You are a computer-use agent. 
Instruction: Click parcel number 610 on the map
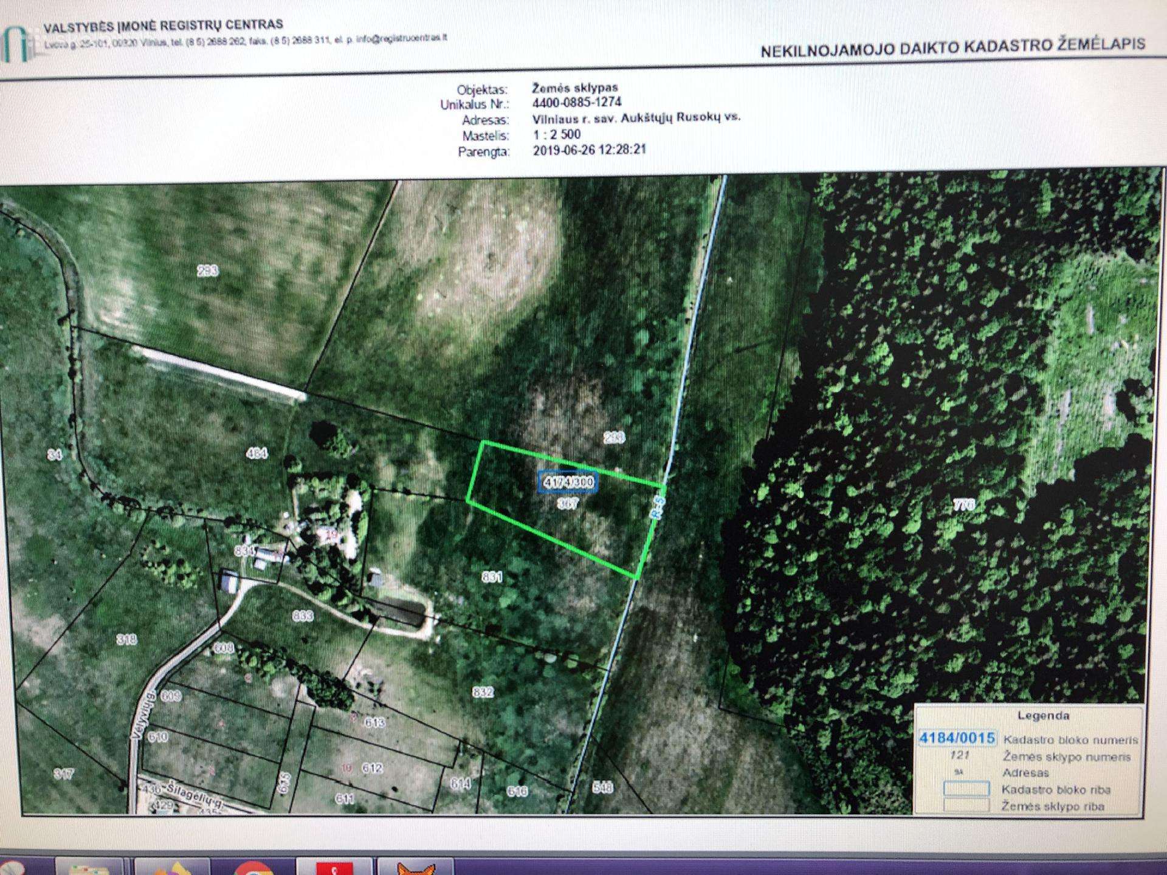[157, 737]
